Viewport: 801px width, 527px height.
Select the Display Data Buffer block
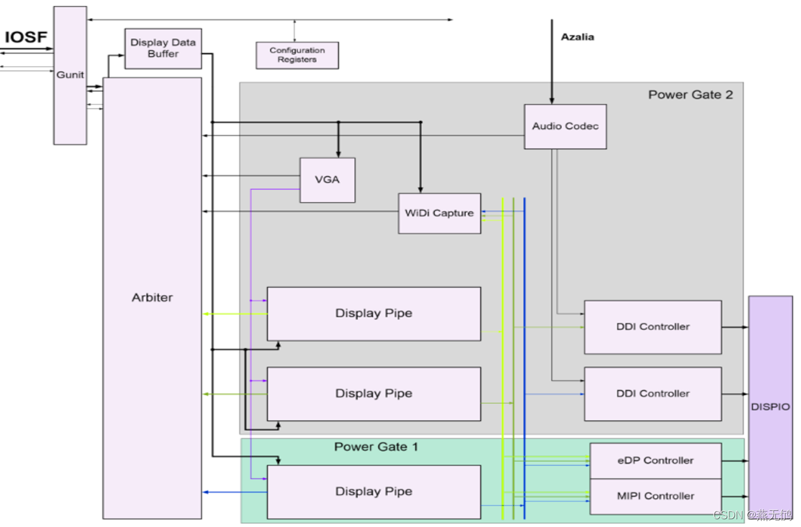(x=163, y=48)
